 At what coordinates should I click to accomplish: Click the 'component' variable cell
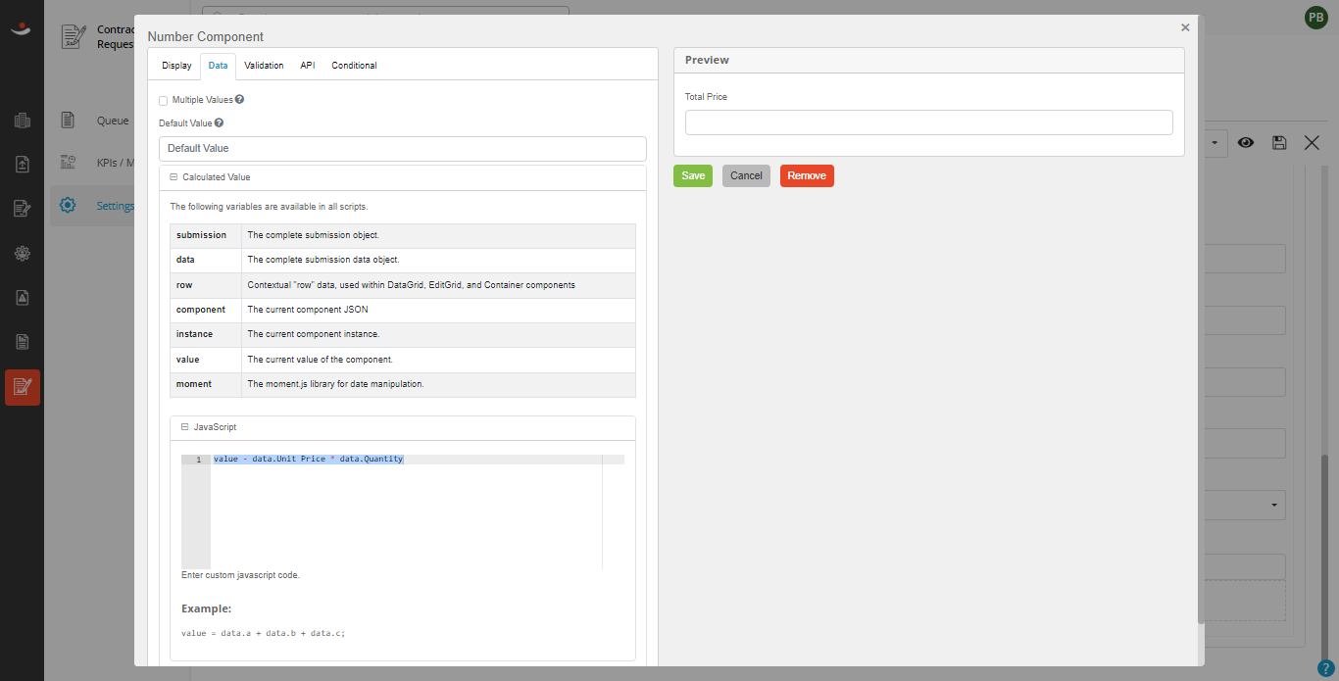tap(206, 310)
